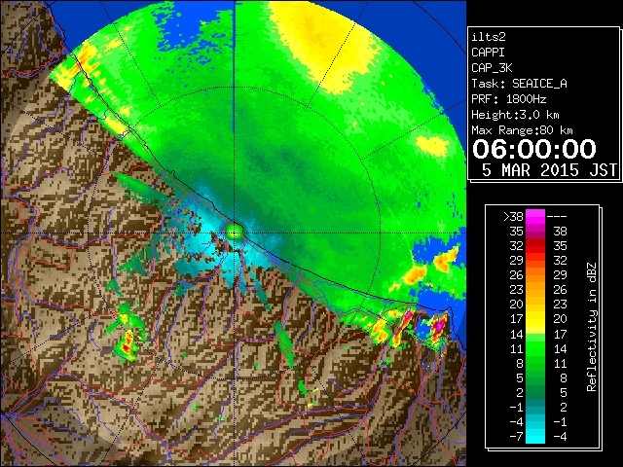
Task: Click the cyan -7 dBZ legend swatch
Action: click(535, 436)
